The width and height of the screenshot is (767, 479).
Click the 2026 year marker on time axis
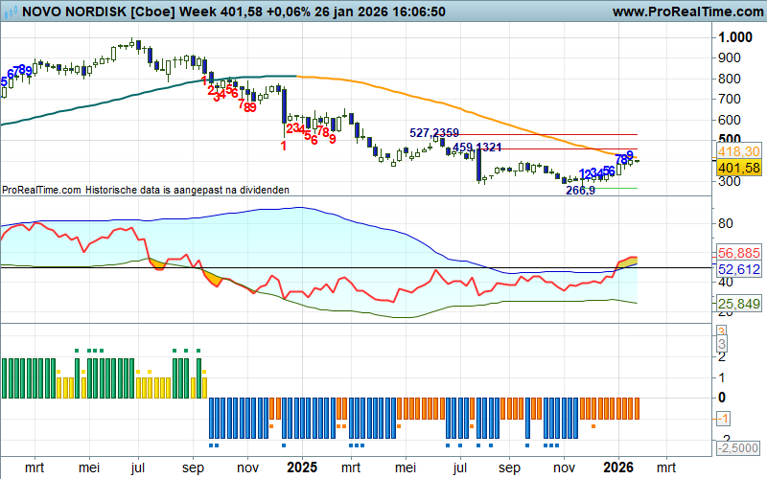[x=616, y=468]
